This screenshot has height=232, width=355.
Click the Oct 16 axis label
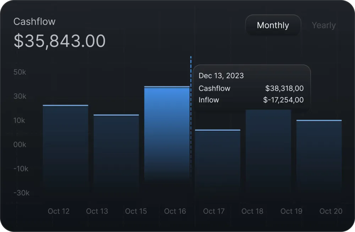pyautogui.click(x=175, y=211)
